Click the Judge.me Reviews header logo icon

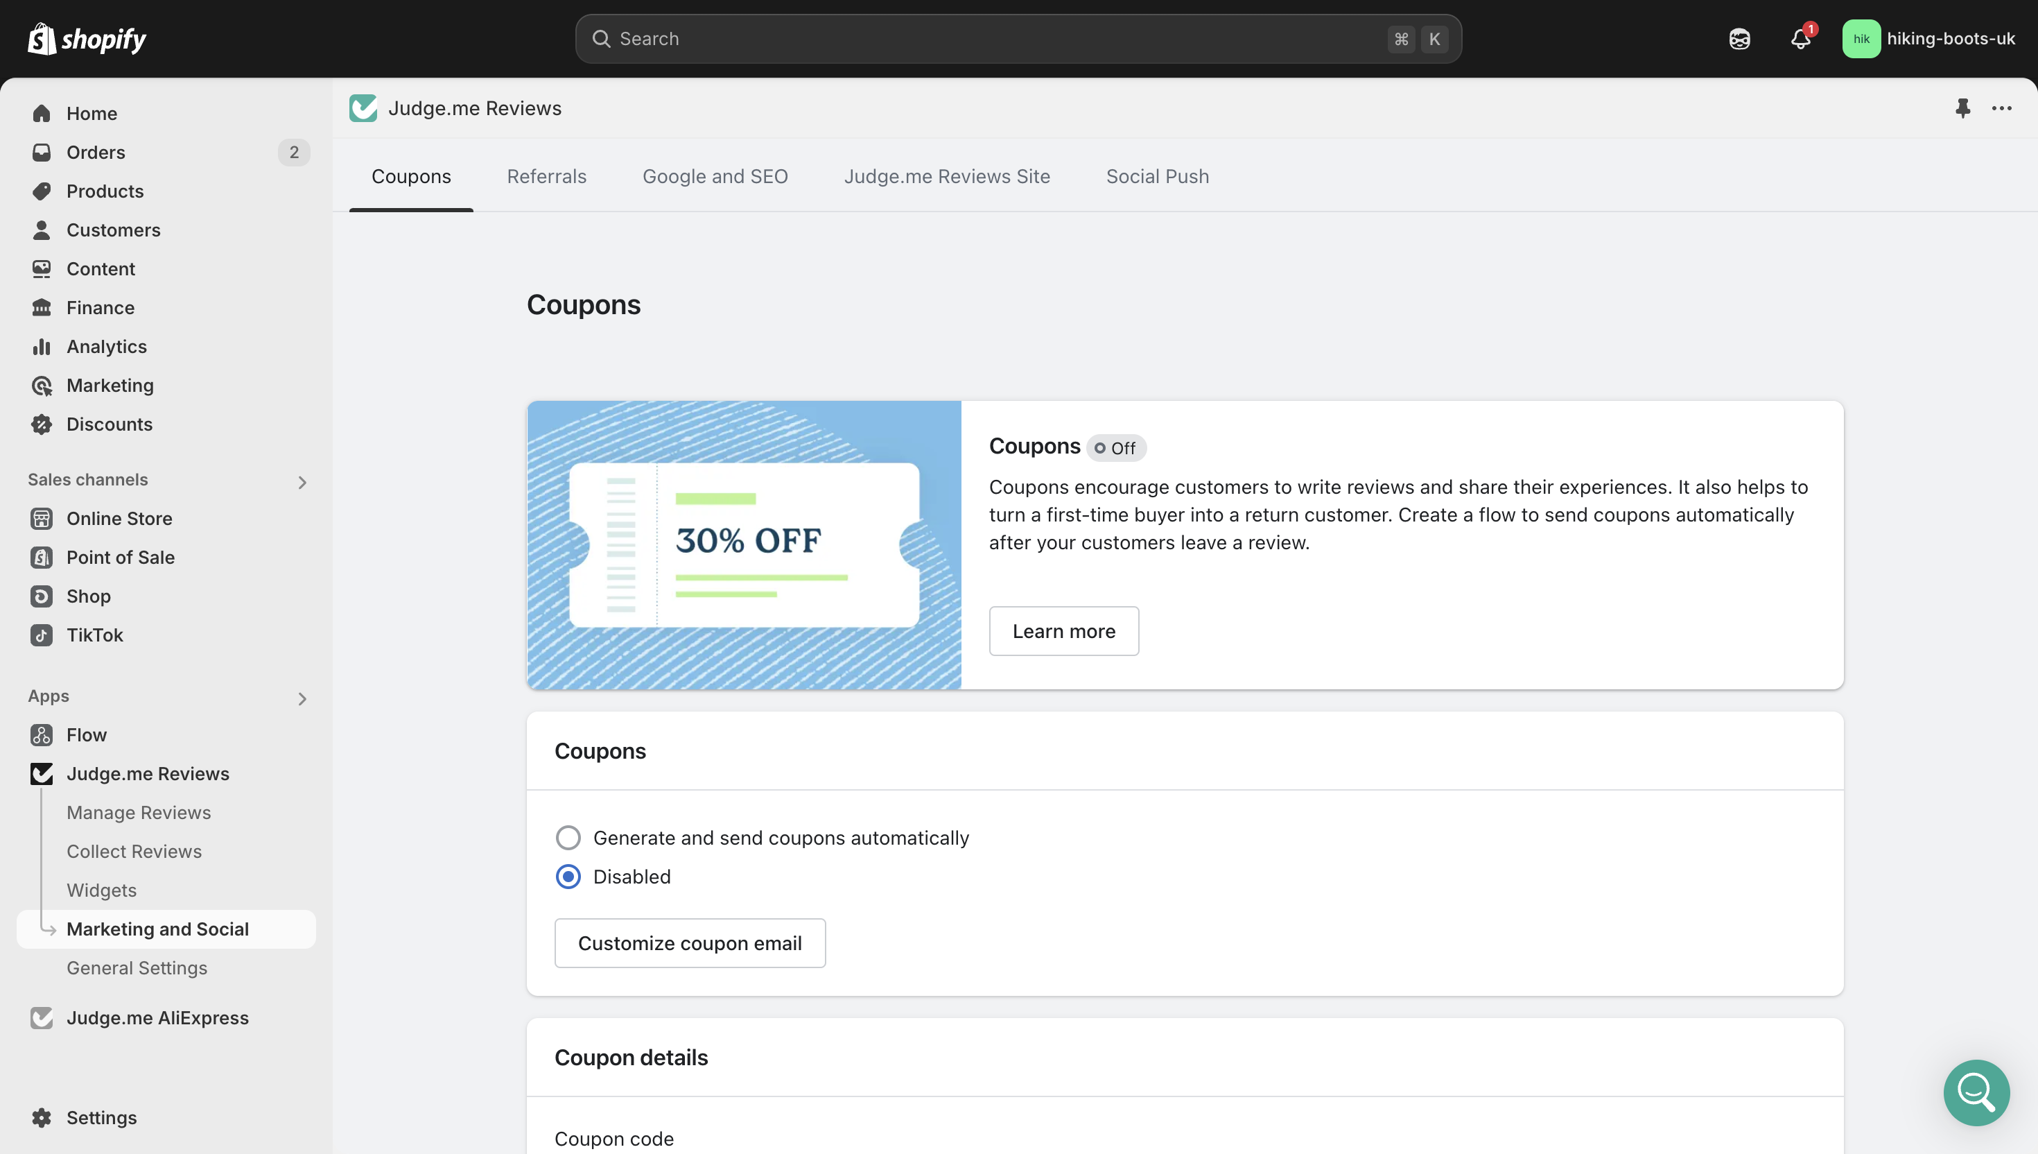coord(363,107)
